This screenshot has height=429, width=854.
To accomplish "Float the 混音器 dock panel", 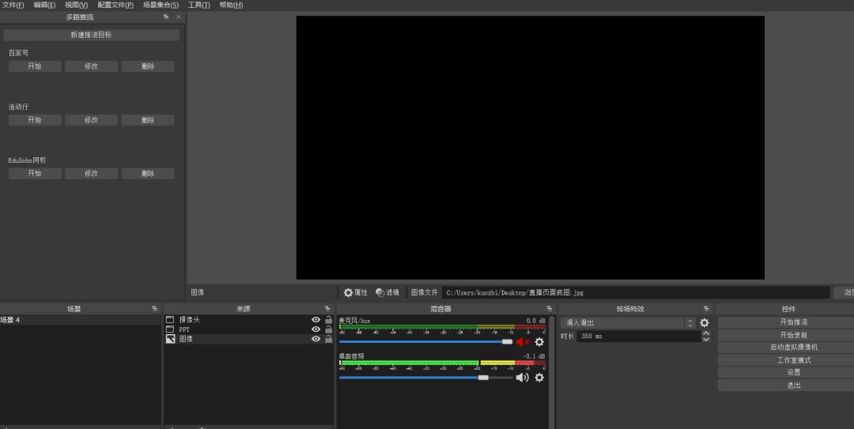I will [x=549, y=309].
